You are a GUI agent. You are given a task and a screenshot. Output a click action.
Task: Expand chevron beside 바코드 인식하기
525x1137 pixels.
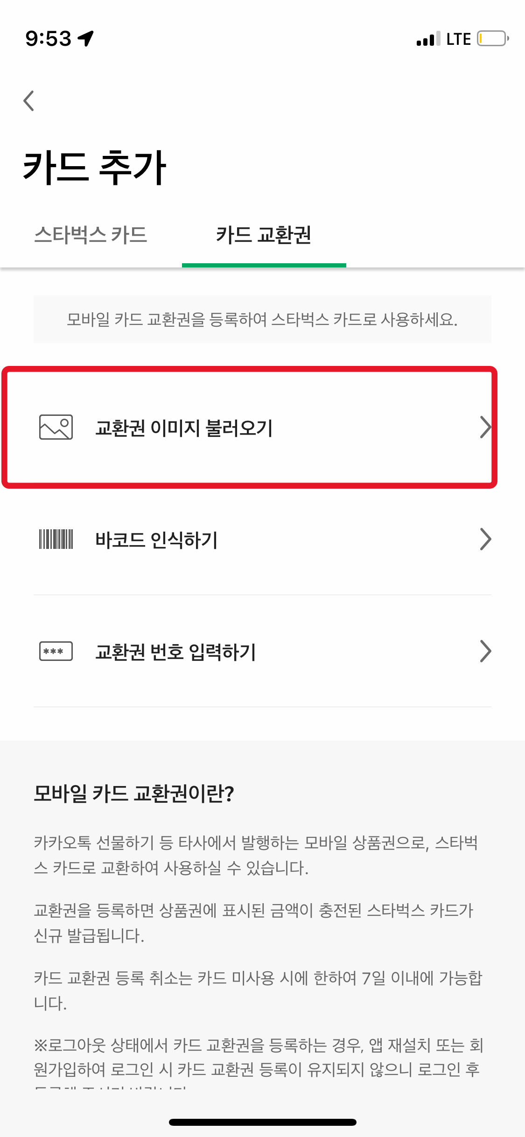pos(485,539)
